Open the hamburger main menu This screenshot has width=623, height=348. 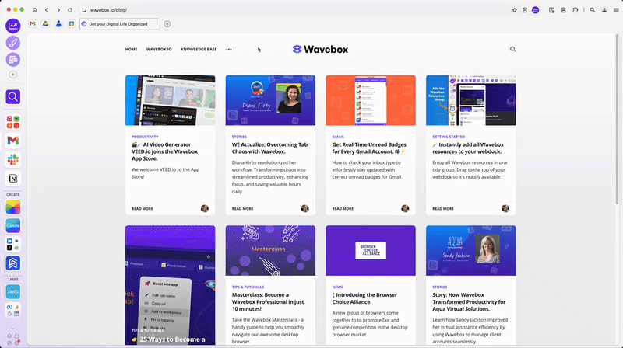click(616, 10)
